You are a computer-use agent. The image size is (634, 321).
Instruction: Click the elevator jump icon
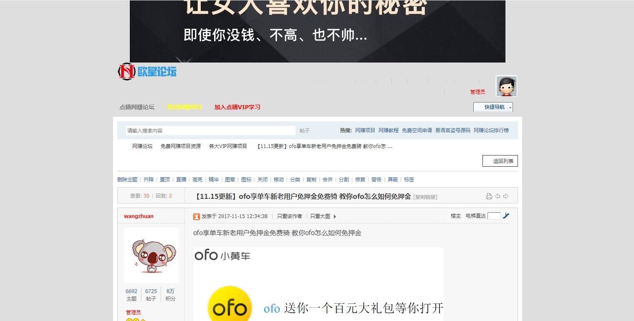click(506, 216)
